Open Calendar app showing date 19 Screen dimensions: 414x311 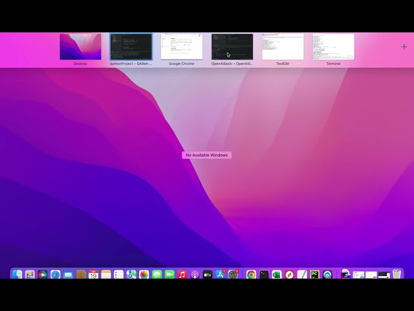(x=93, y=275)
